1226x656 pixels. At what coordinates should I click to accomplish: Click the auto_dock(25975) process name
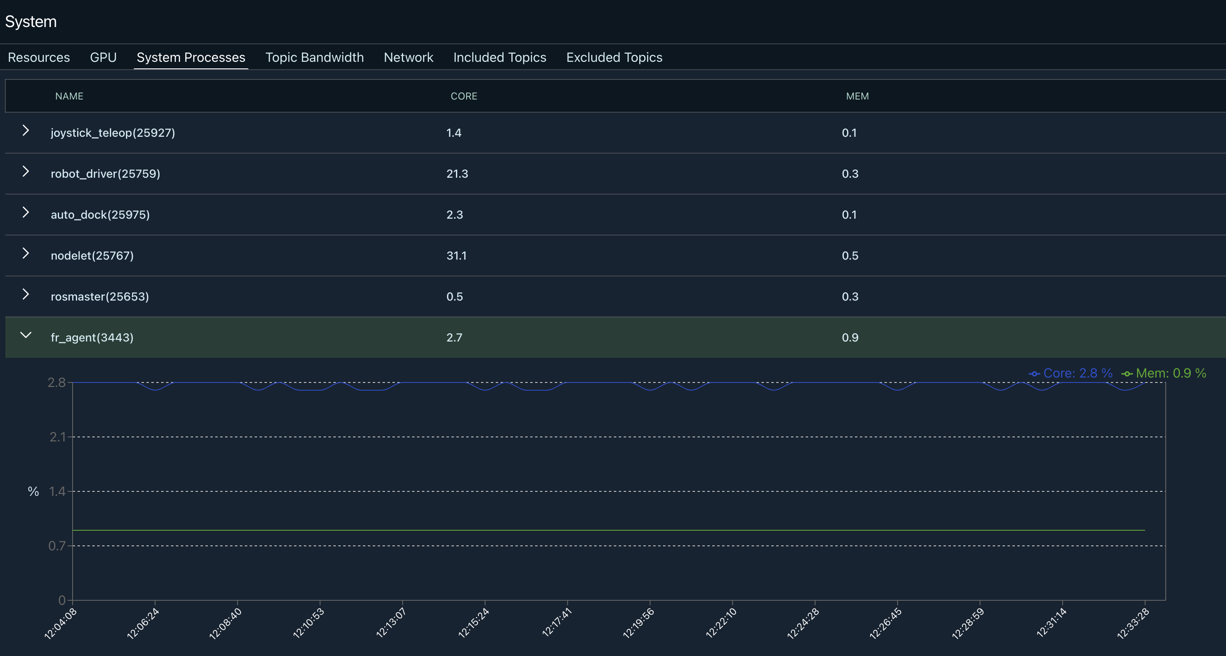tap(100, 215)
